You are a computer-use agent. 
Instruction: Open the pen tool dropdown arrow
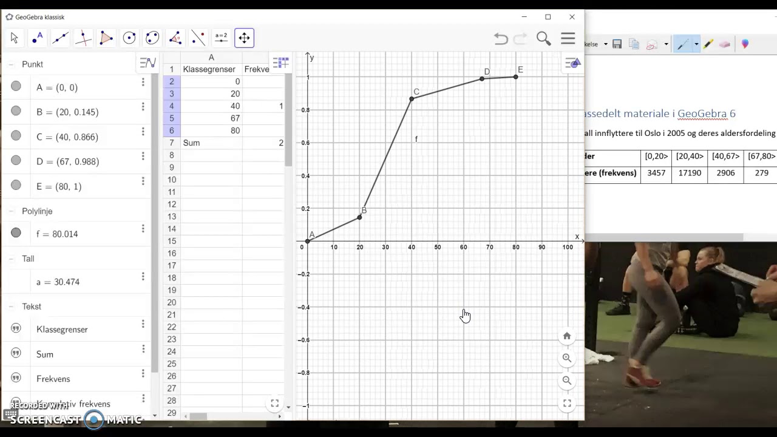(x=696, y=44)
